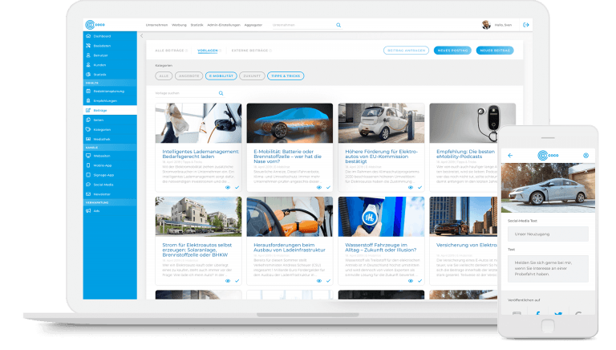
Task: Toggle eye on Höhere Förderung card
Action: click(411, 188)
